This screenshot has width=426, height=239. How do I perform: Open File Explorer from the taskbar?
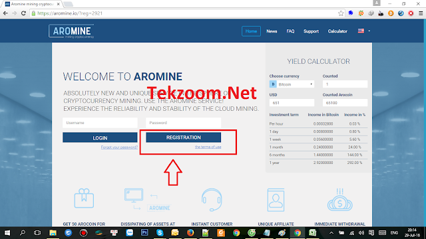(53, 233)
